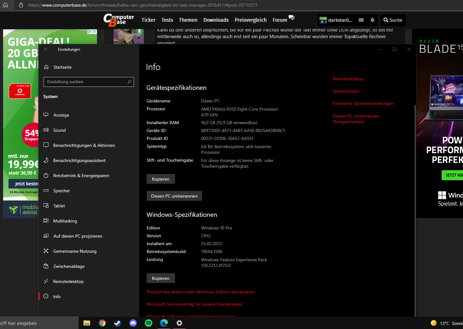The image size is (463, 329).
Task: Click the Sound speaker icon
Action: (46, 130)
